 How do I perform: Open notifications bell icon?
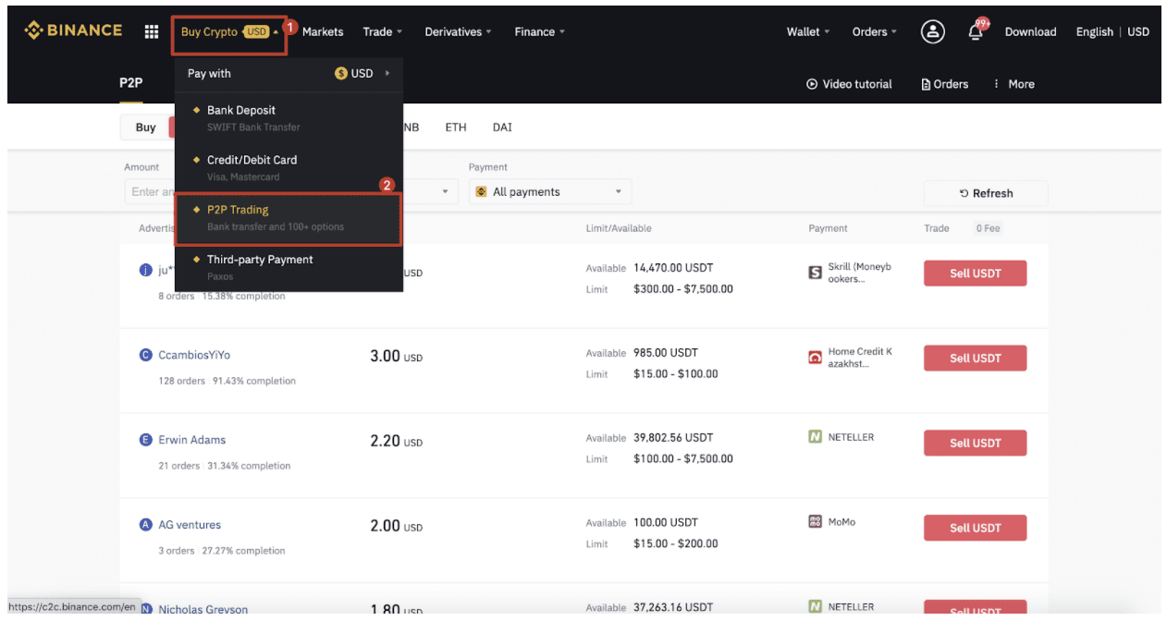tap(975, 31)
